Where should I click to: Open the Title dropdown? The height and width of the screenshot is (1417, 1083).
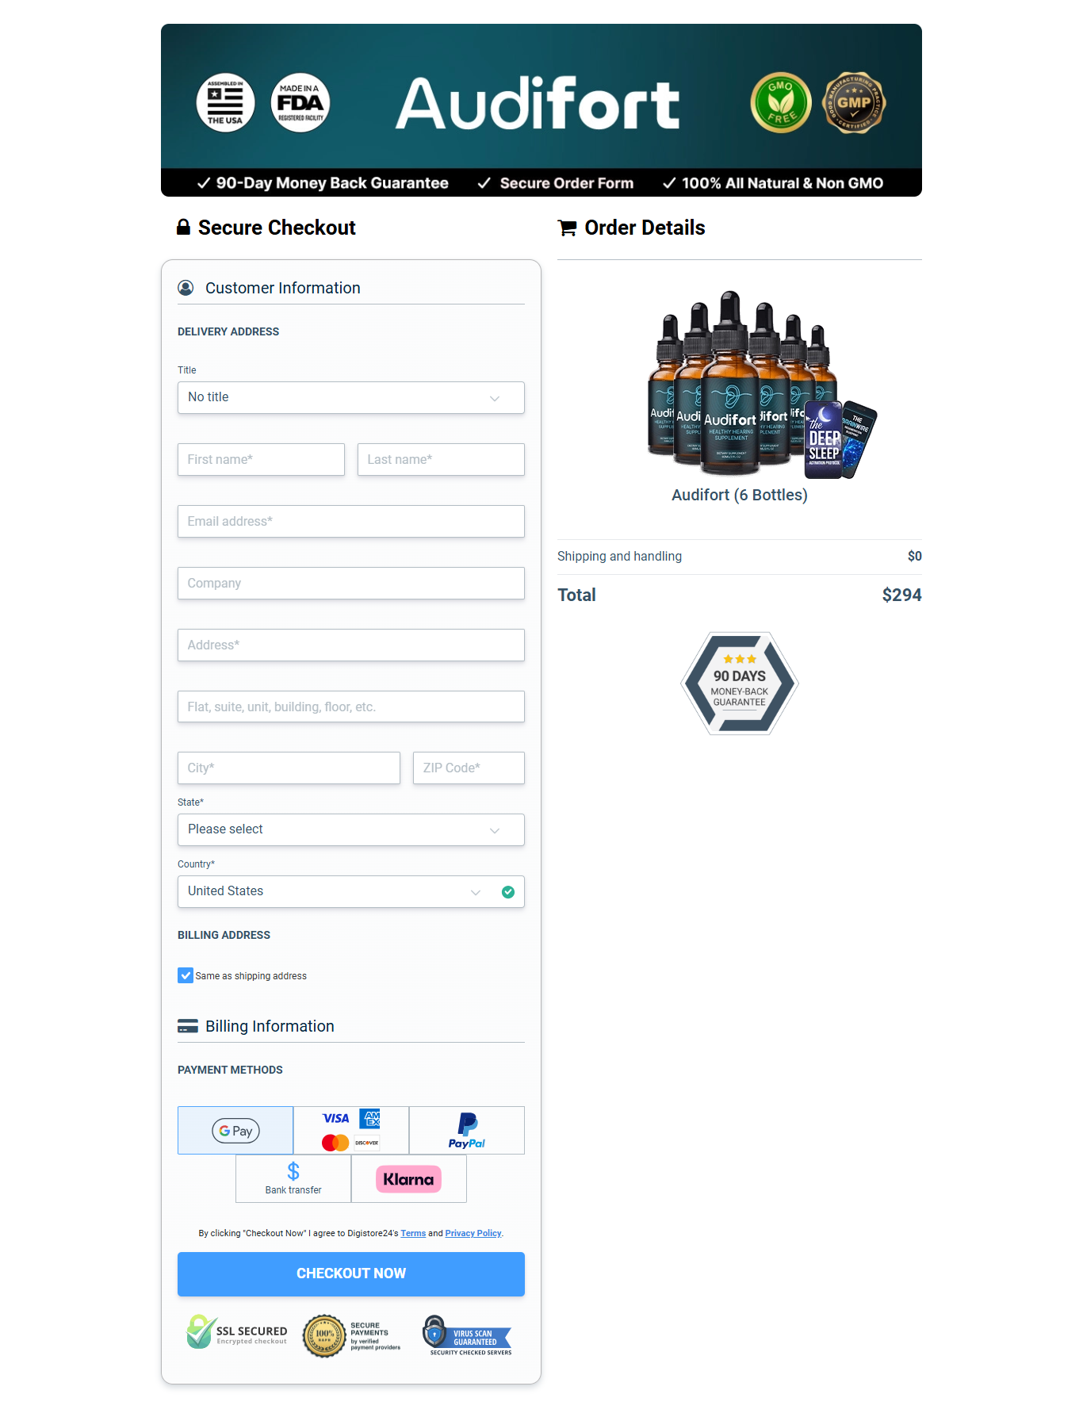(x=351, y=397)
